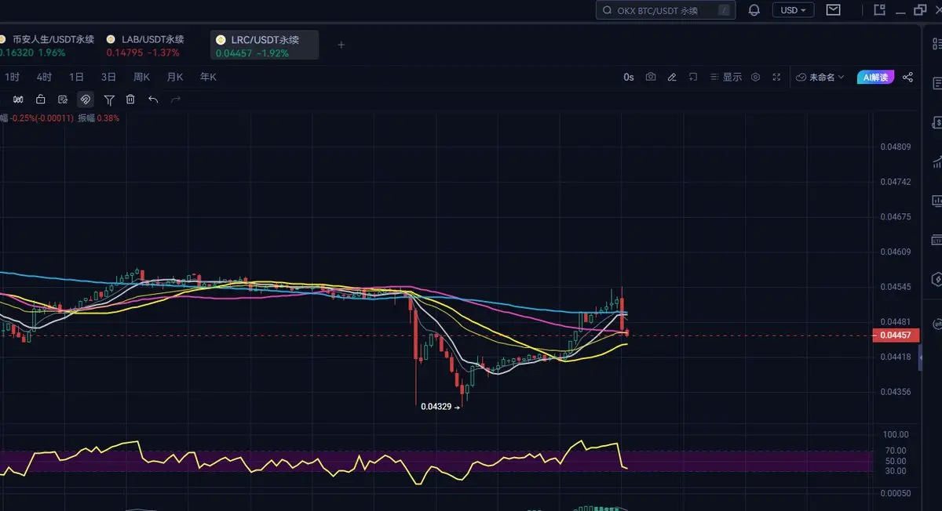
Task: Select the 年K timeframe
Action: (x=208, y=77)
